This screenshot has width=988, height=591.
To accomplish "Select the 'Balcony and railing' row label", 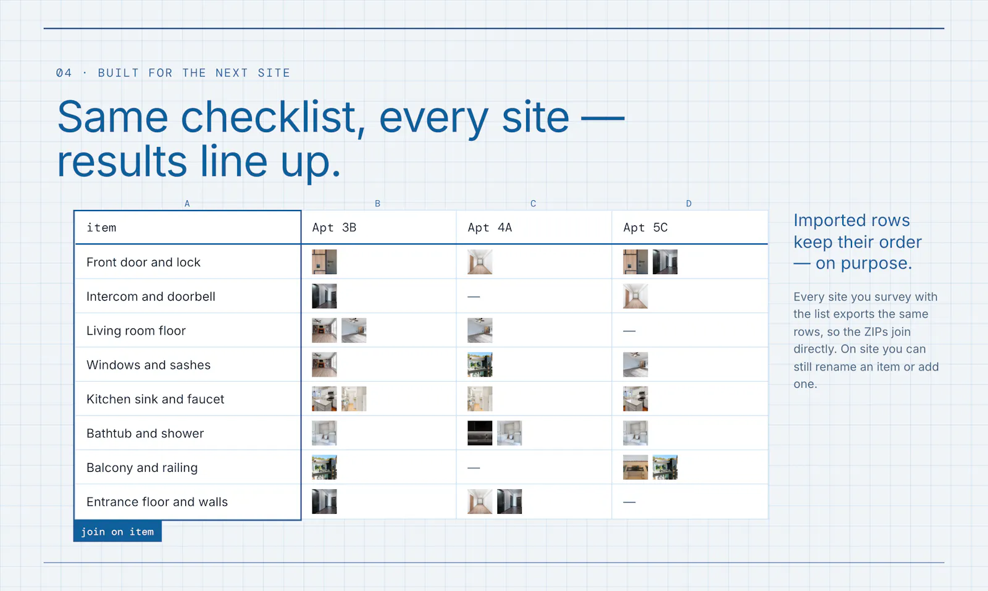I will tap(142, 467).
